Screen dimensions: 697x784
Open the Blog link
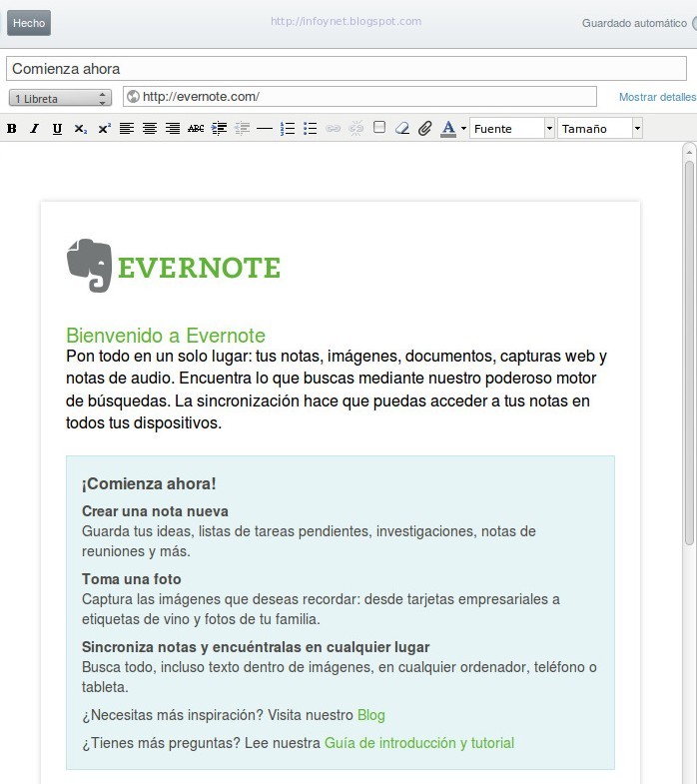pyautogui.click(x=371, y=715)
